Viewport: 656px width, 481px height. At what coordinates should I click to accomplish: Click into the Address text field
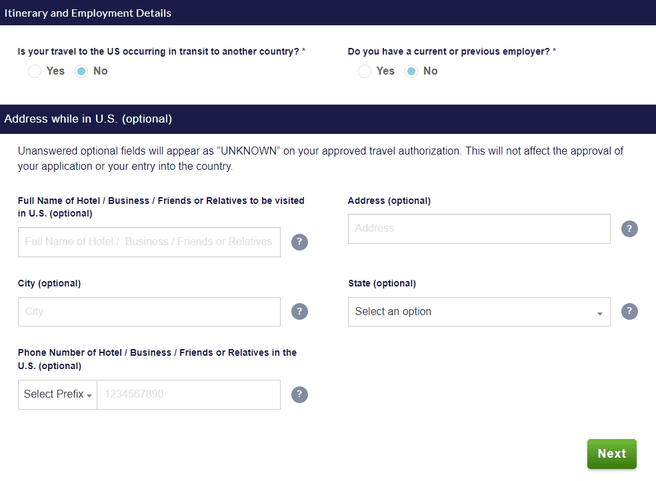[479, 229]
